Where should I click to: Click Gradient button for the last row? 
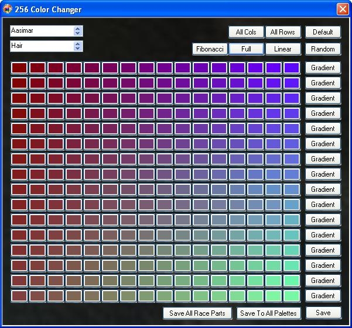(323, 296)
